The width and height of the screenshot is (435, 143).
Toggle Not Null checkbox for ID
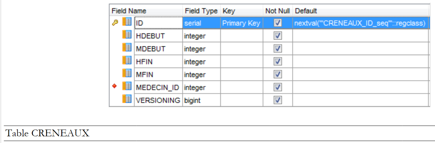point(277,23)
